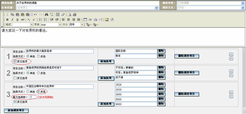The width and height of the screenshot is (246, 114).
Task: Click 添加选项 for item 1
Action: click(x=106, y=62)
